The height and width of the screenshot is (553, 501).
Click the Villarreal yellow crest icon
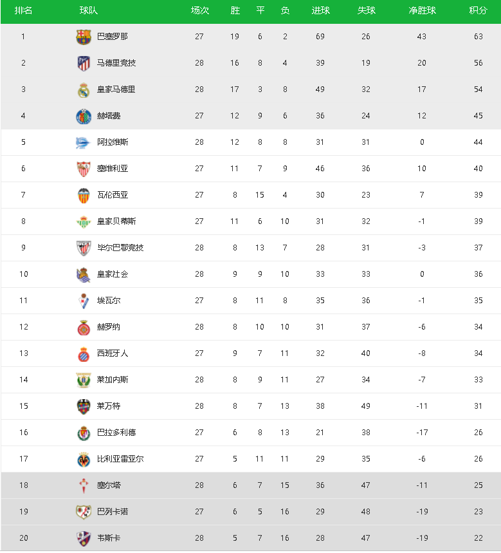pyautogui.click(x=84, y=459)
